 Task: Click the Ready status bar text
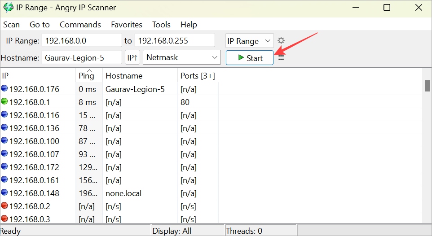tap(10, 231)
